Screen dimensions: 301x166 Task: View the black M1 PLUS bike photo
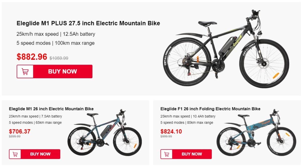pyautogui.click(x=226, y=49)
